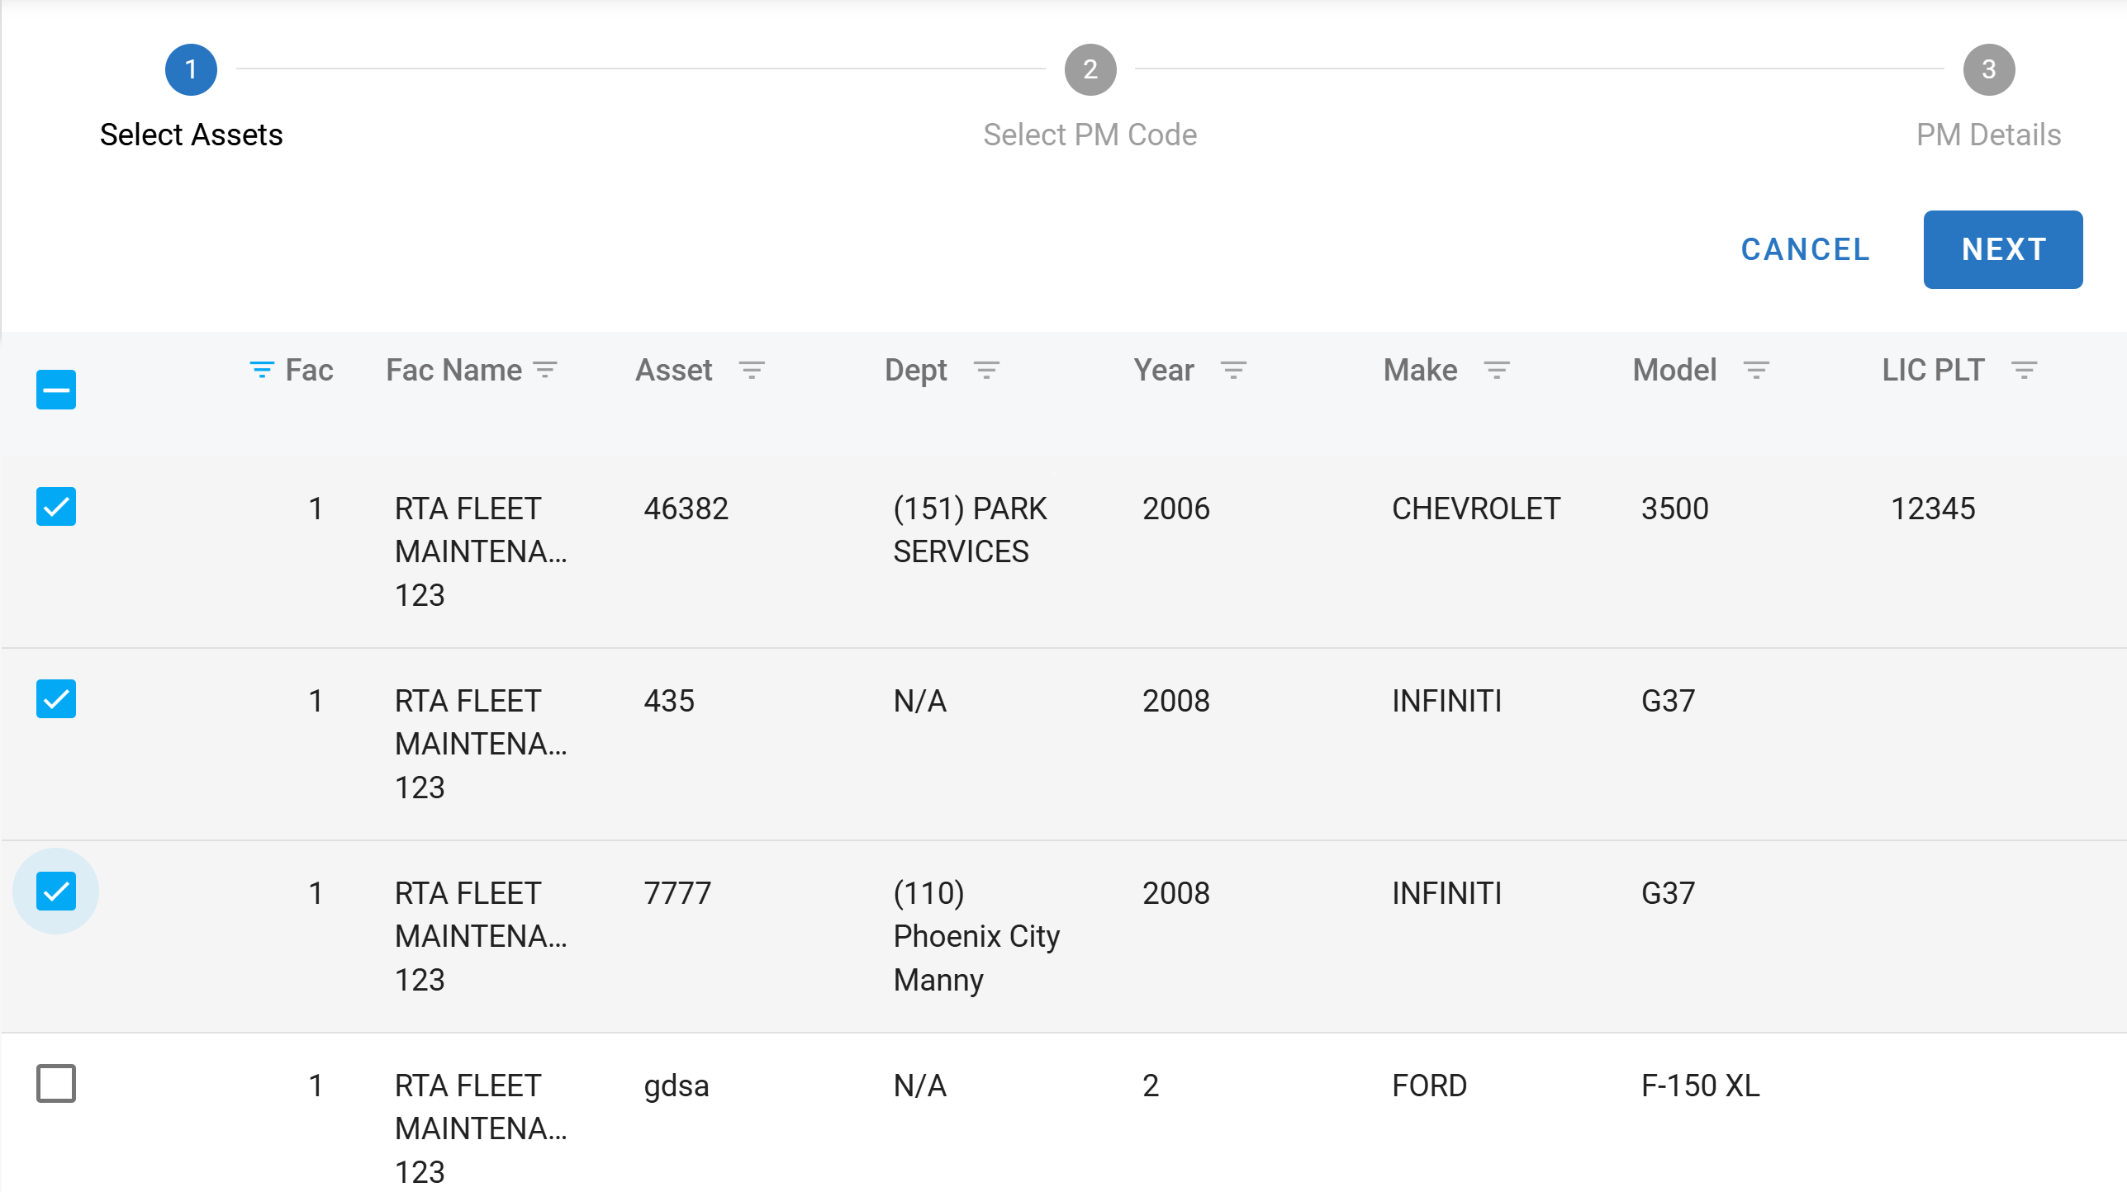Sort by the Year column header
The width and height of the screenshot is (2127, 1192).
[x=1163, y=370]
